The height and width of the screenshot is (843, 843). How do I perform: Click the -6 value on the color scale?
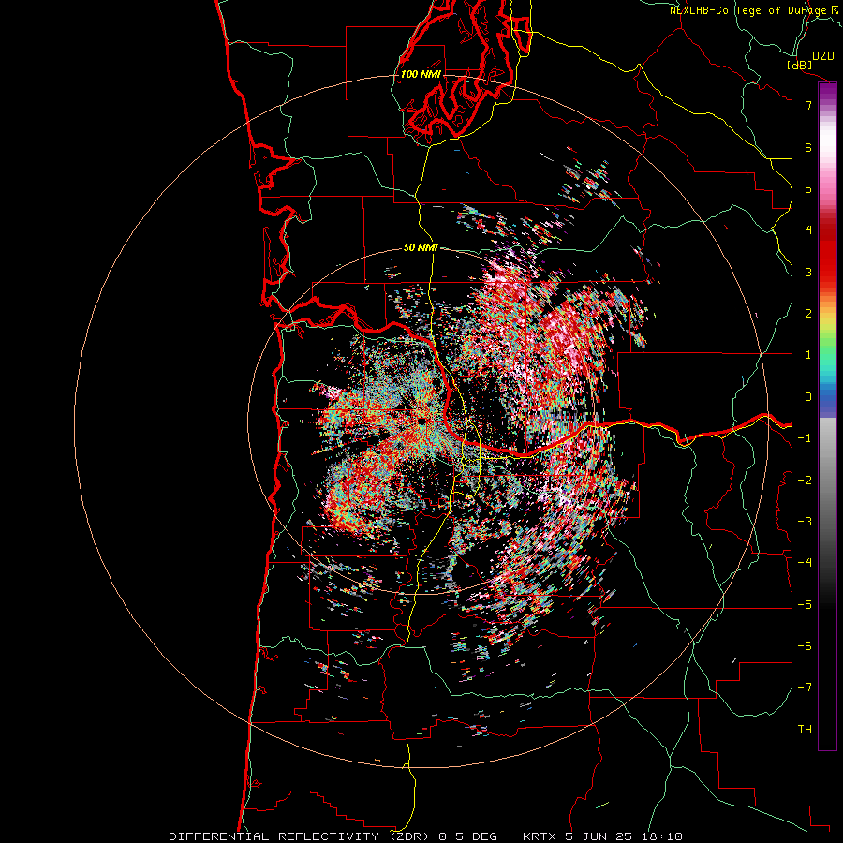click(x=805, y=646)
